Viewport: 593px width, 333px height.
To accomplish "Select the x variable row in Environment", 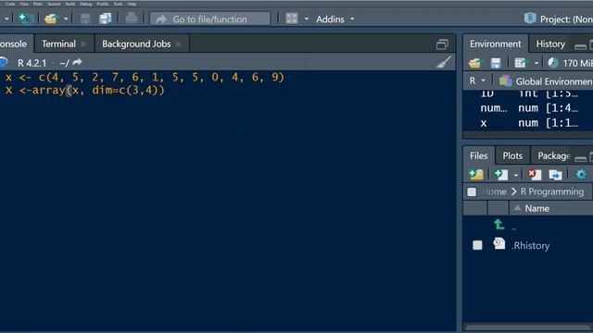I will [528, 123].
